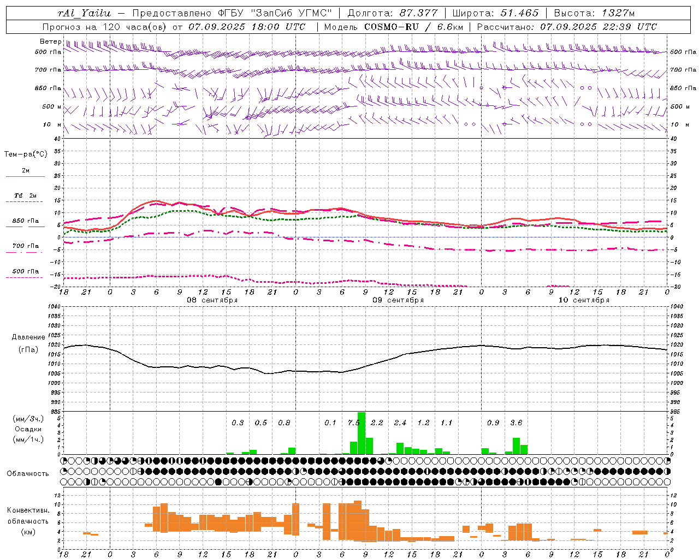Click the '(мм/1ч.)' precipitation unit label
The width and height of the screenshot is (699, 559).
pos(28,439)
